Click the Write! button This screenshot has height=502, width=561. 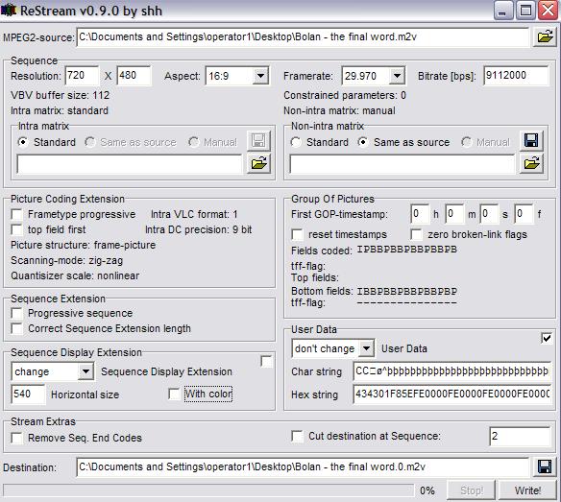coord(527,490)
